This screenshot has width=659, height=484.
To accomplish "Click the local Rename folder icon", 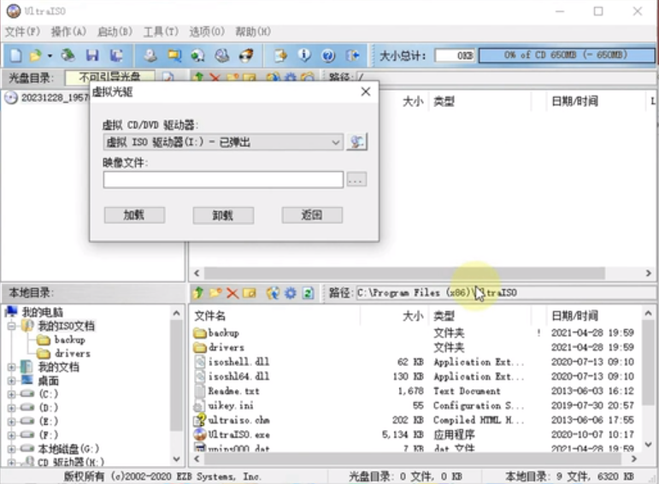I will click(x=250, y=292).
